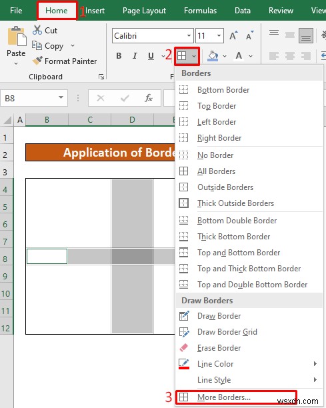Expand the Copy options arrow

tap(73, 46)
